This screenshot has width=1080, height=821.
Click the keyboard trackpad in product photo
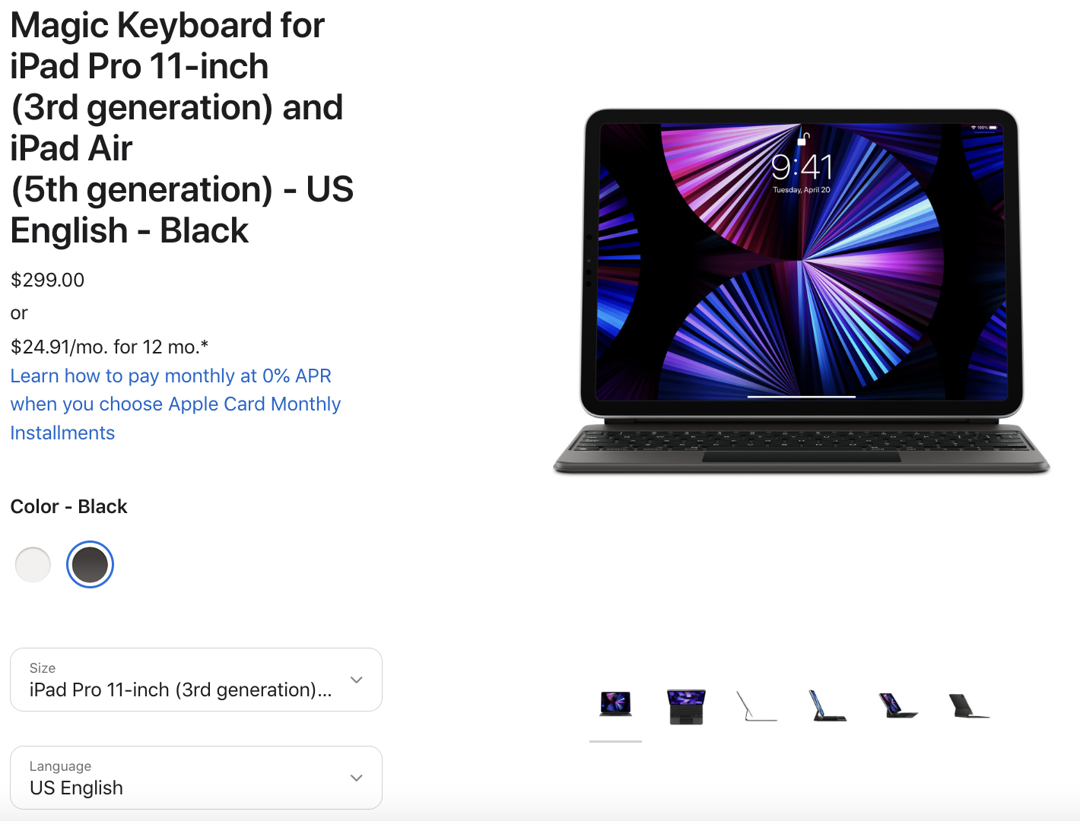click(x=802, y=457)
